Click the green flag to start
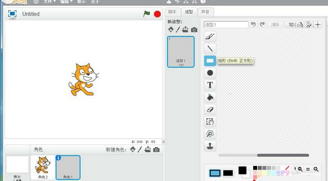Image resolution: width=328 pixels, height=181 pixels. [x=147, y=14]
